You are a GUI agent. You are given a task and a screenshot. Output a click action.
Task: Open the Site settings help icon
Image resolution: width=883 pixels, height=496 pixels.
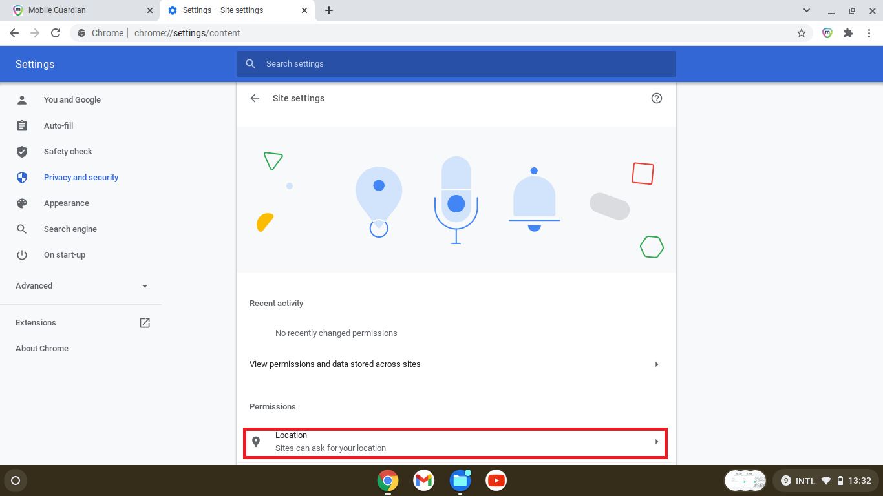657,98
